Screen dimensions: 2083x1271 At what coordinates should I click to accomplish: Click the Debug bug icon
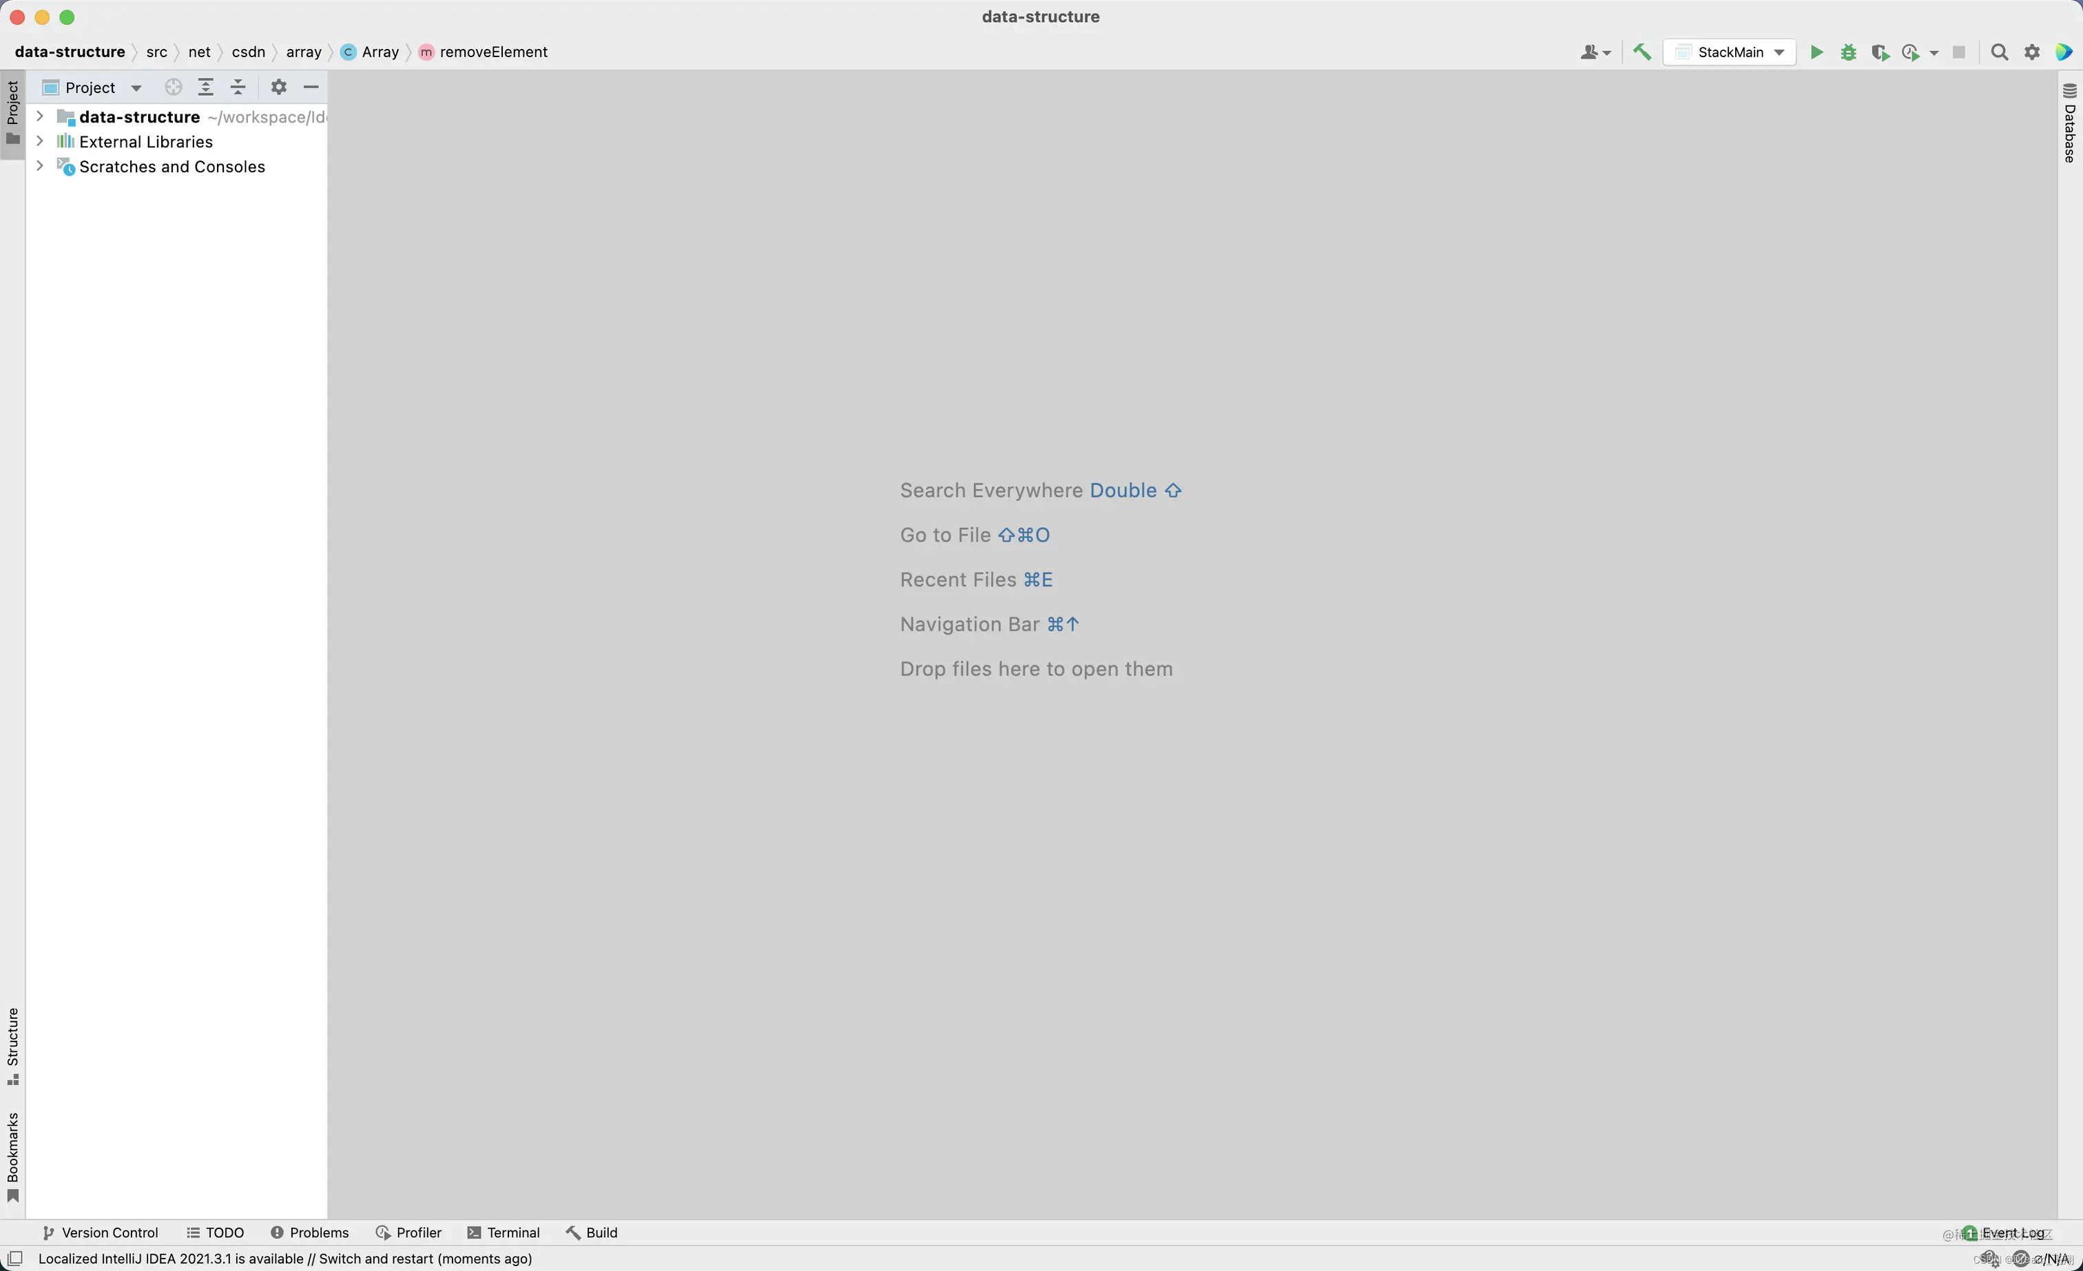pyautogui.click(x=1847, y=52)
